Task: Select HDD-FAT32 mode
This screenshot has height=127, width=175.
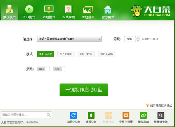Action: click(x=45, y=54)
